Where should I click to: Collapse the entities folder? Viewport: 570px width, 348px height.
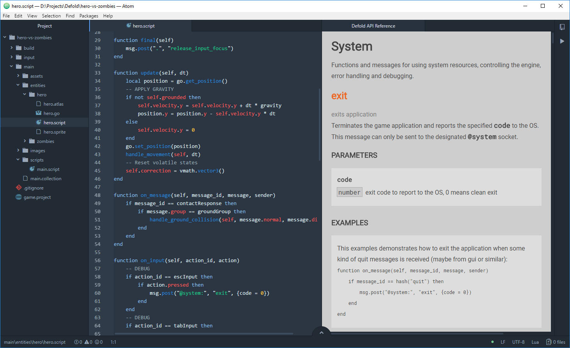click(18, 85)
